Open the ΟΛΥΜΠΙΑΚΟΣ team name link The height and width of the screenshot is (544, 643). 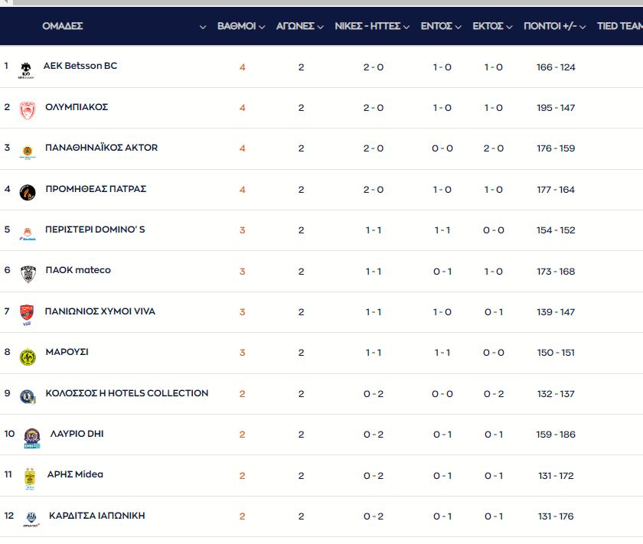pos(77,107)
